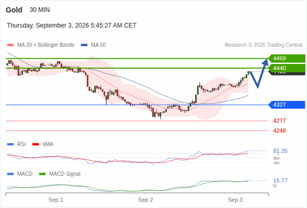Click the red 4248 support level label

point(279,131)
